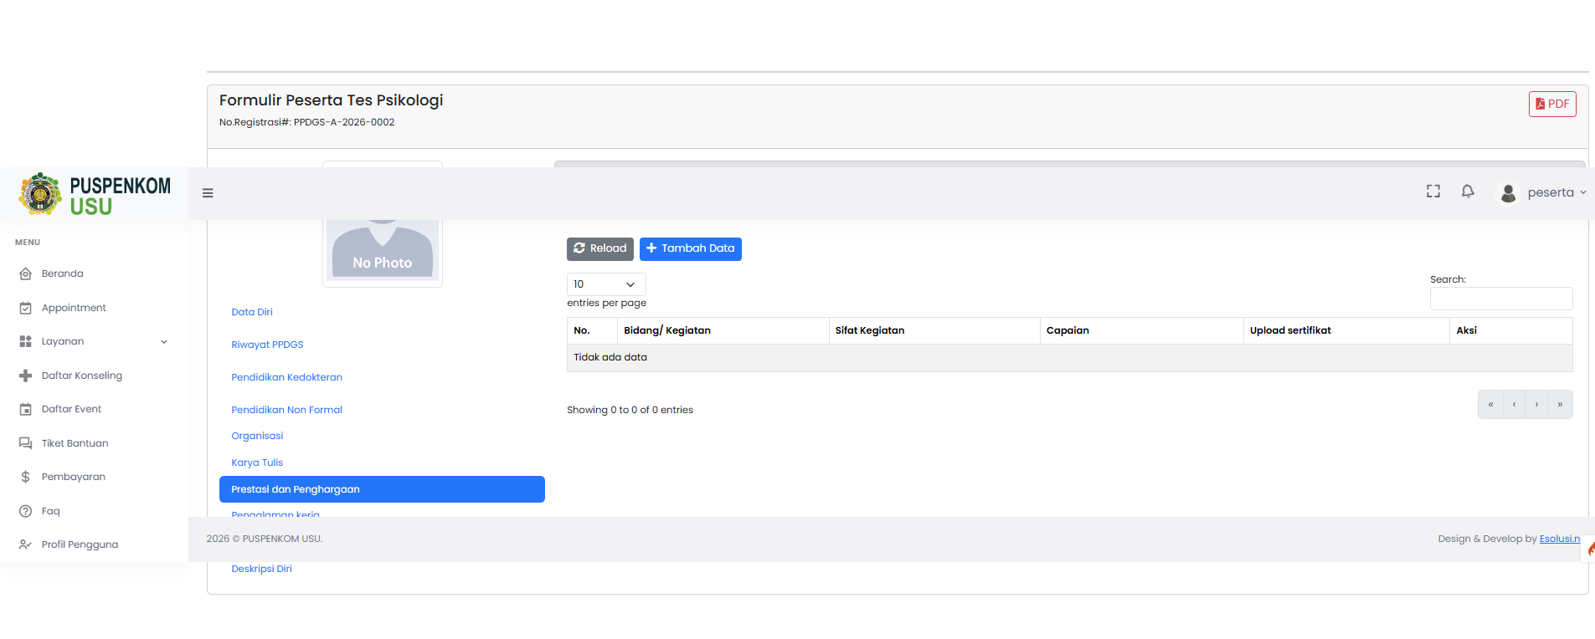Go to first page pagination button
Screen dimensions: 1595x639
coord(1490,404)
